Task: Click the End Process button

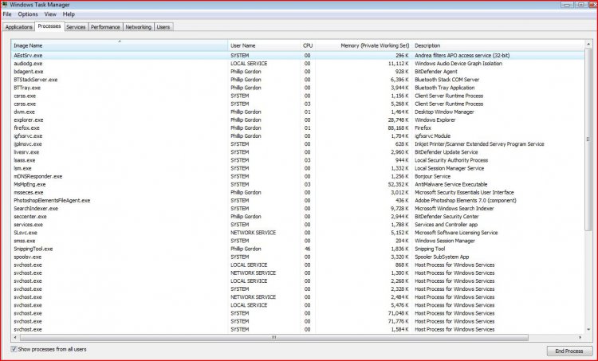Action: point(569,351)
